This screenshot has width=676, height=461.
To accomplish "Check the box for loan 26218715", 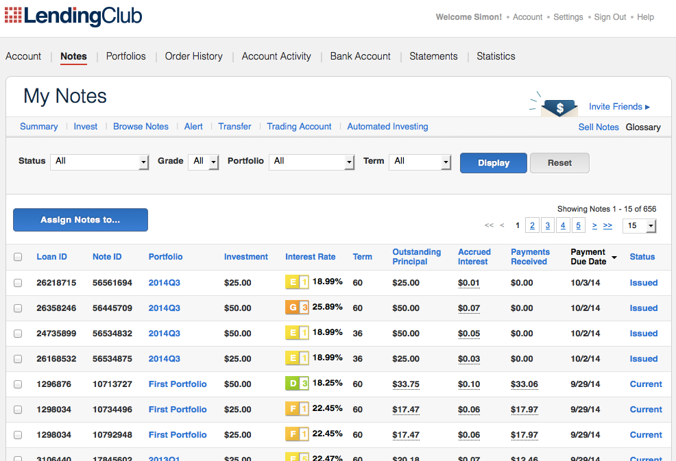I will click(18, 283).
